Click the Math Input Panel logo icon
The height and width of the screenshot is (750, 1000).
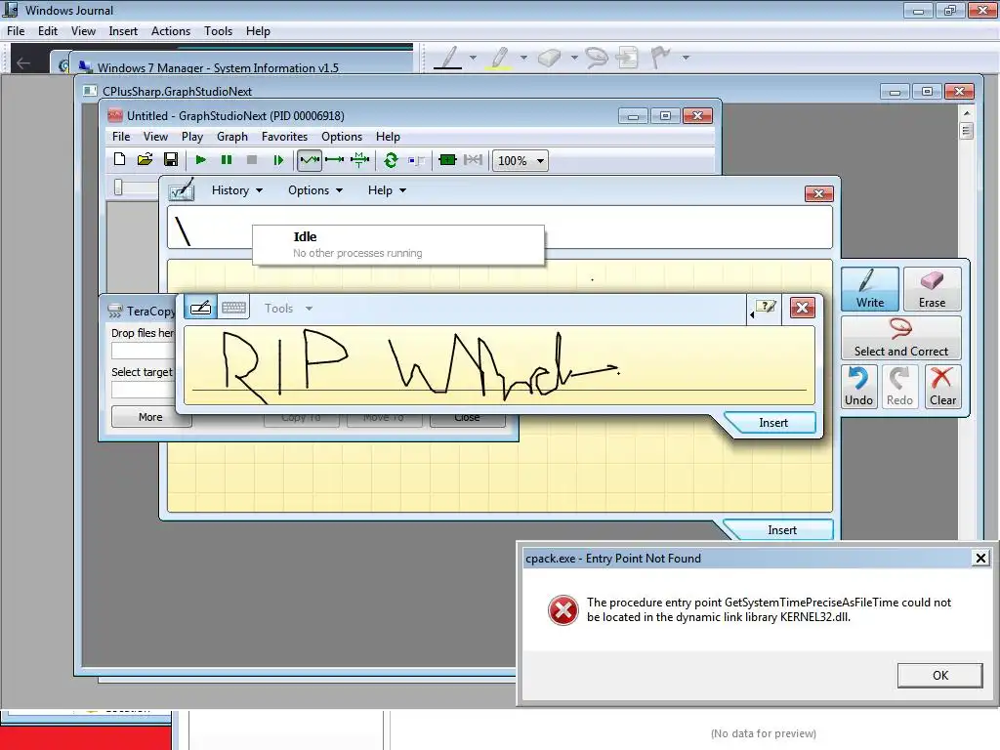pyautogui.click(x=181, y=190)
